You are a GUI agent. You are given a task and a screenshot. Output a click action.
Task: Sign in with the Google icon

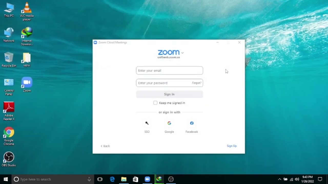coord(169,123)
